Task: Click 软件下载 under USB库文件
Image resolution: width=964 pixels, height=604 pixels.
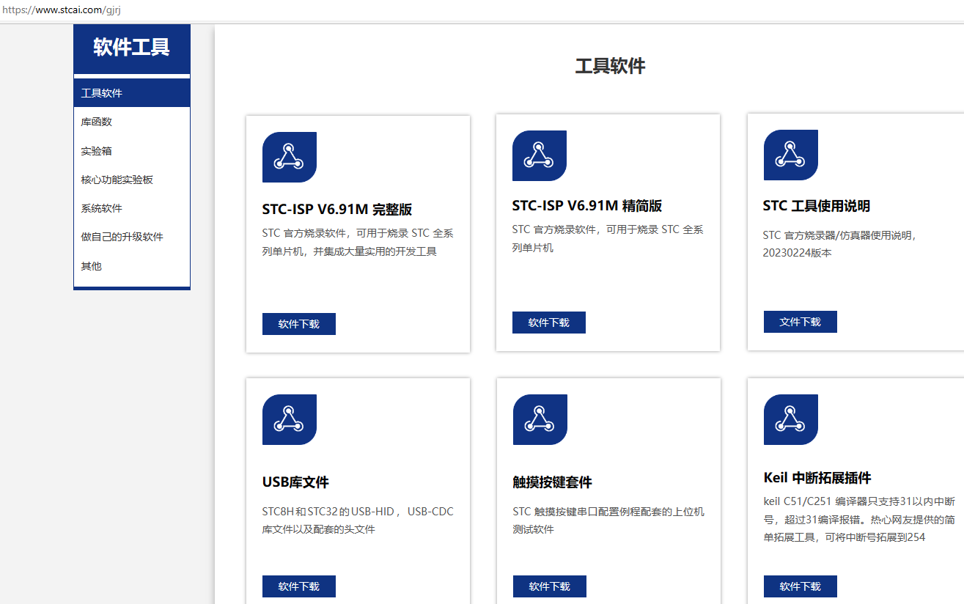Action: [299, 586]
